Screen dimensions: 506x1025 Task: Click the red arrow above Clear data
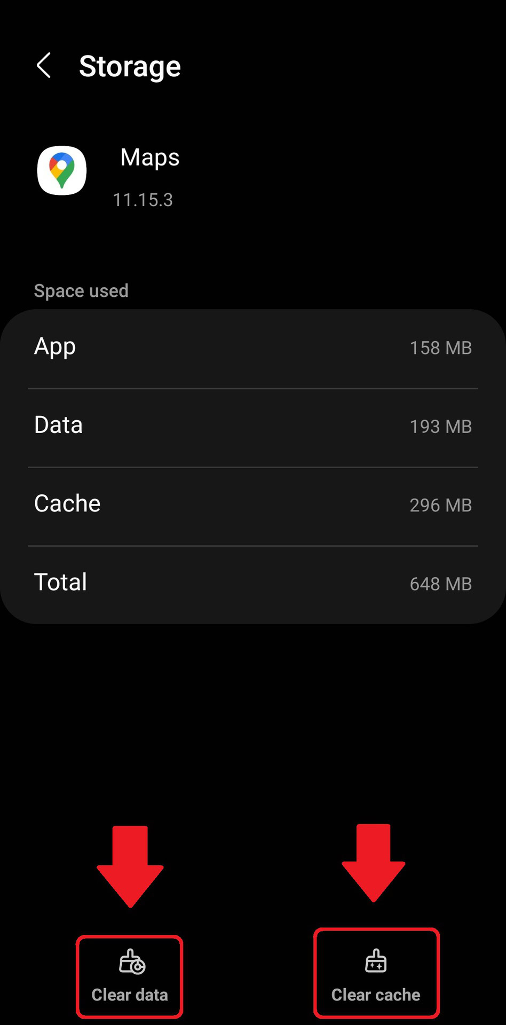point(130,865)
